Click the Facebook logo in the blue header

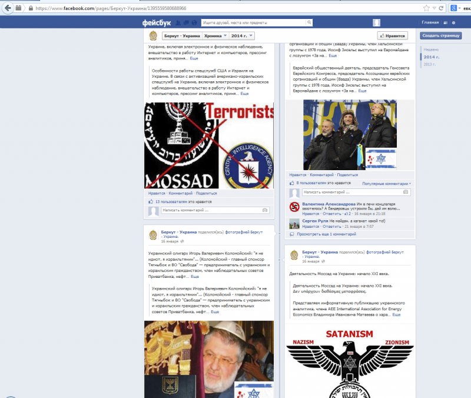coord(156,22)
